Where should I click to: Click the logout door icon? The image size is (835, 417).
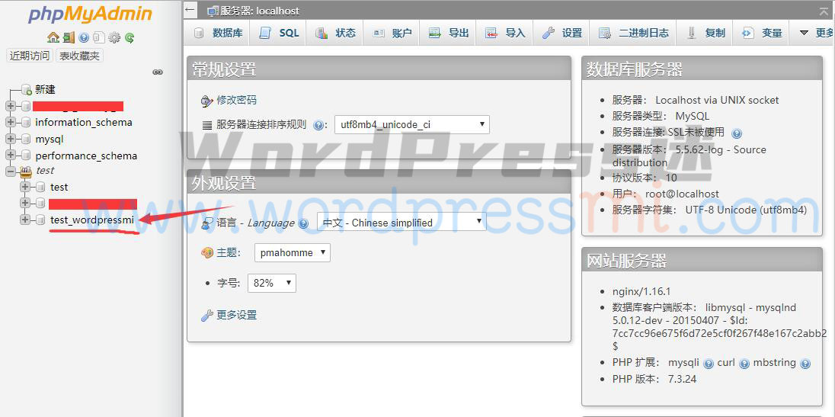point(68,37)
